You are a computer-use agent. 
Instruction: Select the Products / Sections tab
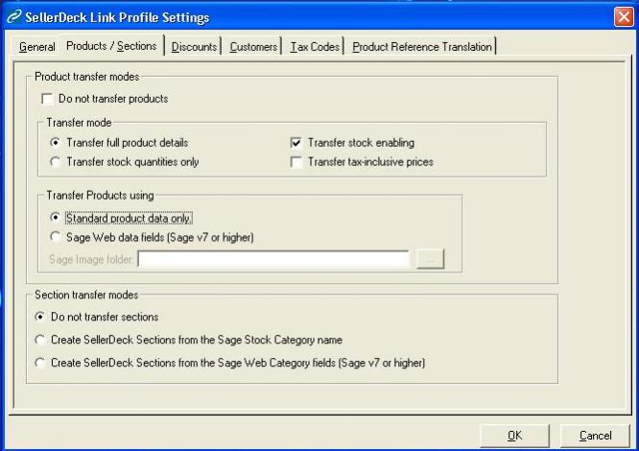[113, 46]
